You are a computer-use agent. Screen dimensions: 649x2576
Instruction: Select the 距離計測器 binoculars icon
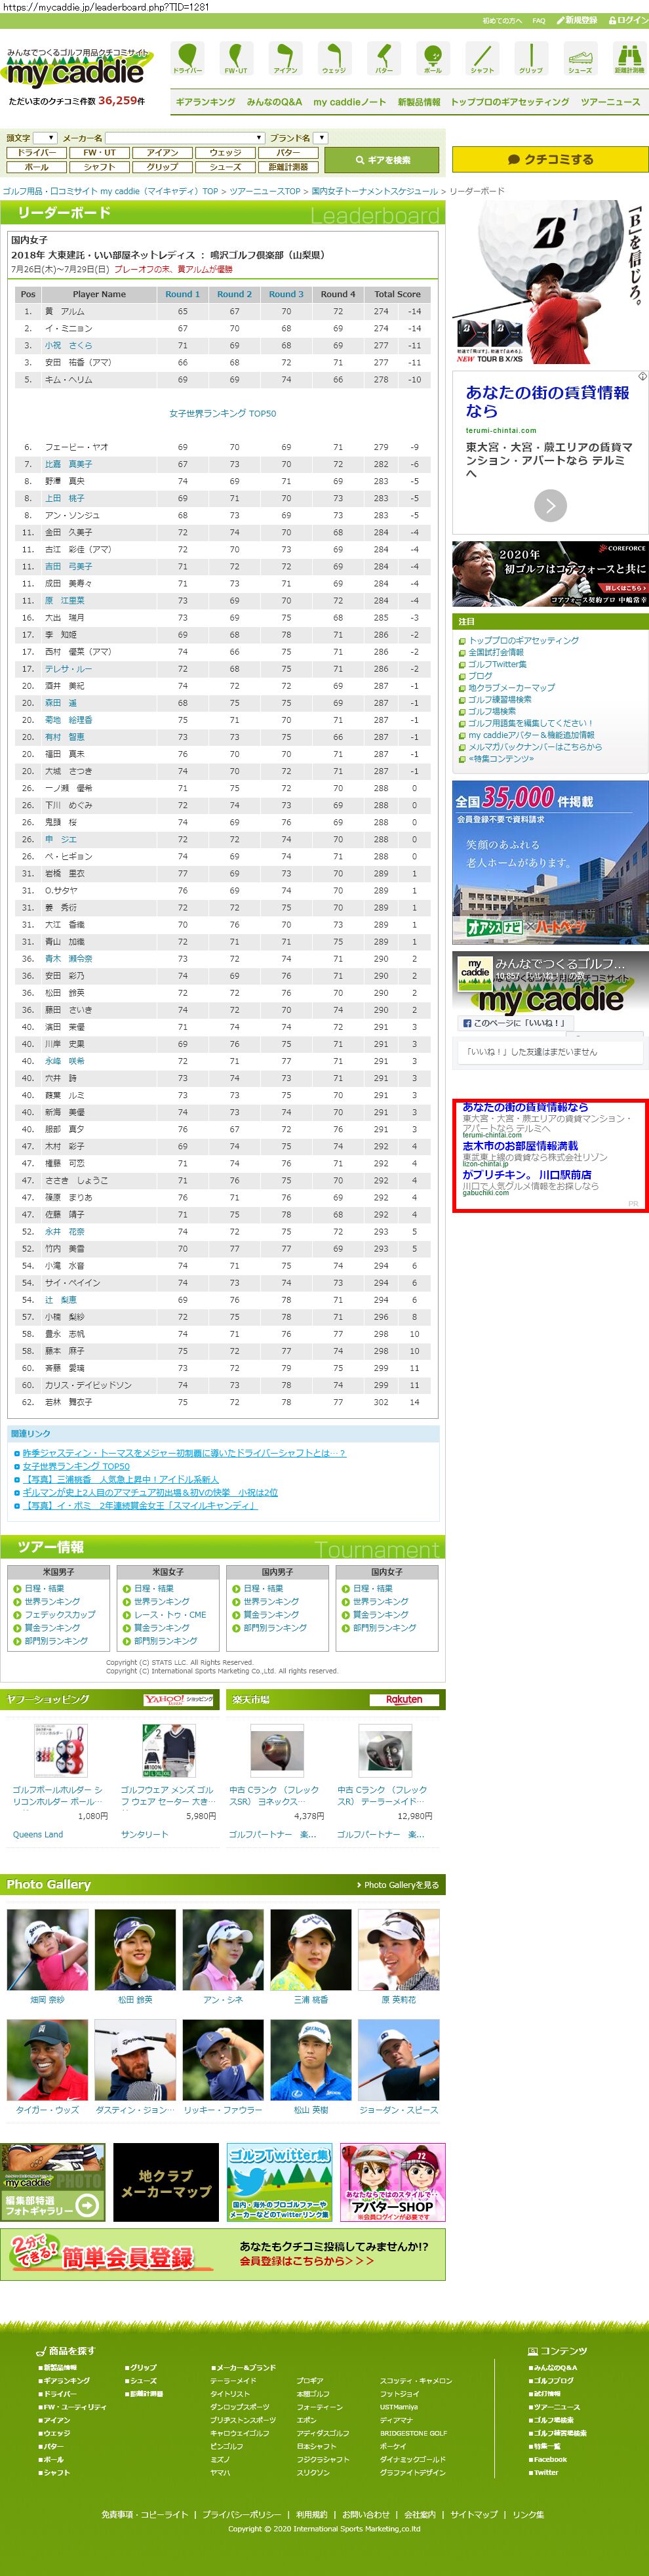click(628, 58)
